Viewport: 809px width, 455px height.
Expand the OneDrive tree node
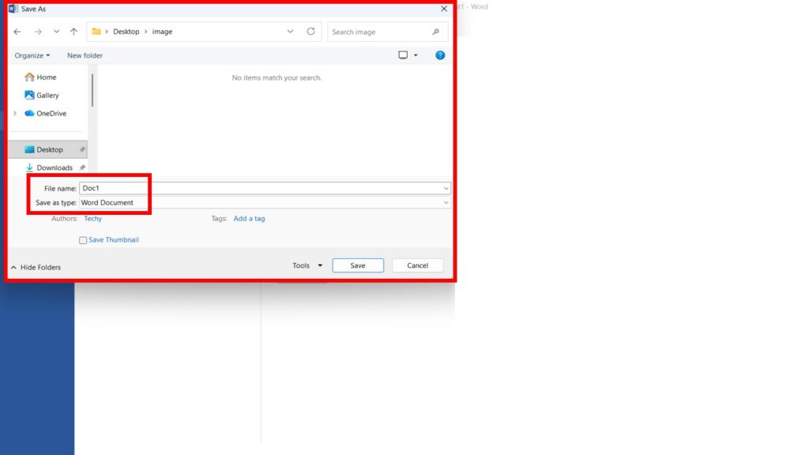pos(15,114)
